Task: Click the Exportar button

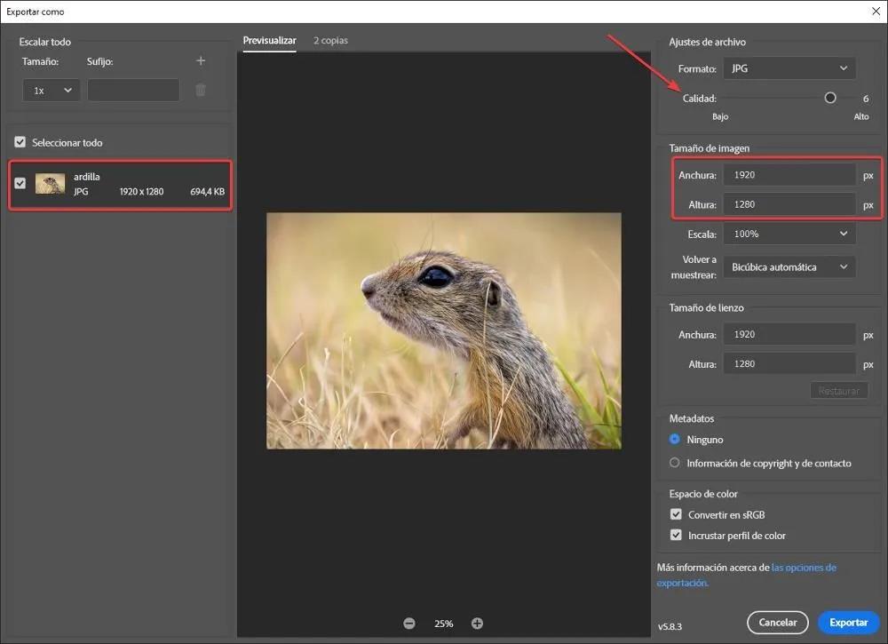Action: (x=849, y=622)
